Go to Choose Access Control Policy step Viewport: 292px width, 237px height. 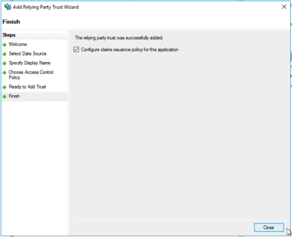point(31,75)
